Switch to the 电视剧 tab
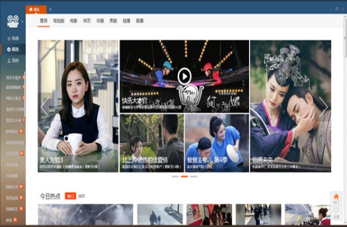The image size is (347, 227). 59,21
